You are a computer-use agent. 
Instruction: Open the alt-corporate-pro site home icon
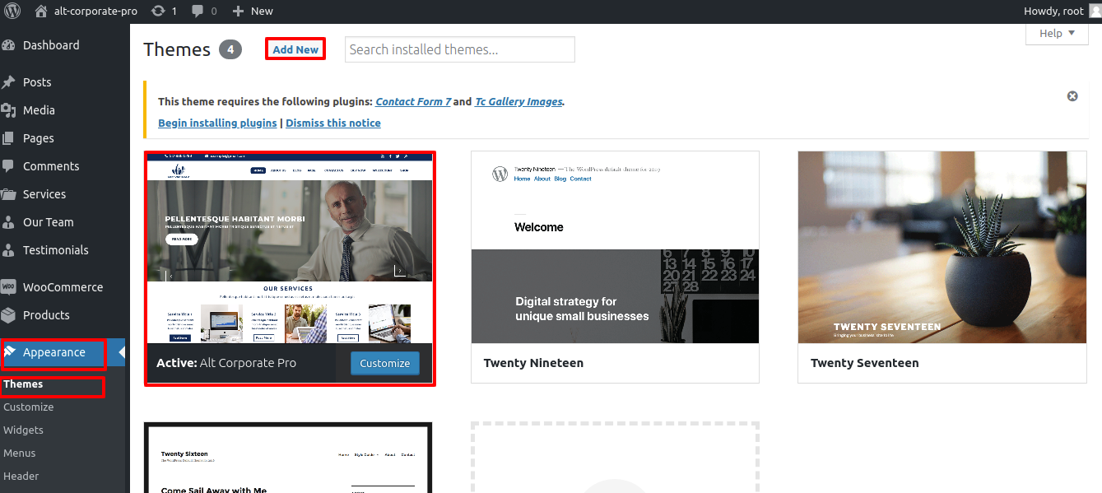(41, 12)
